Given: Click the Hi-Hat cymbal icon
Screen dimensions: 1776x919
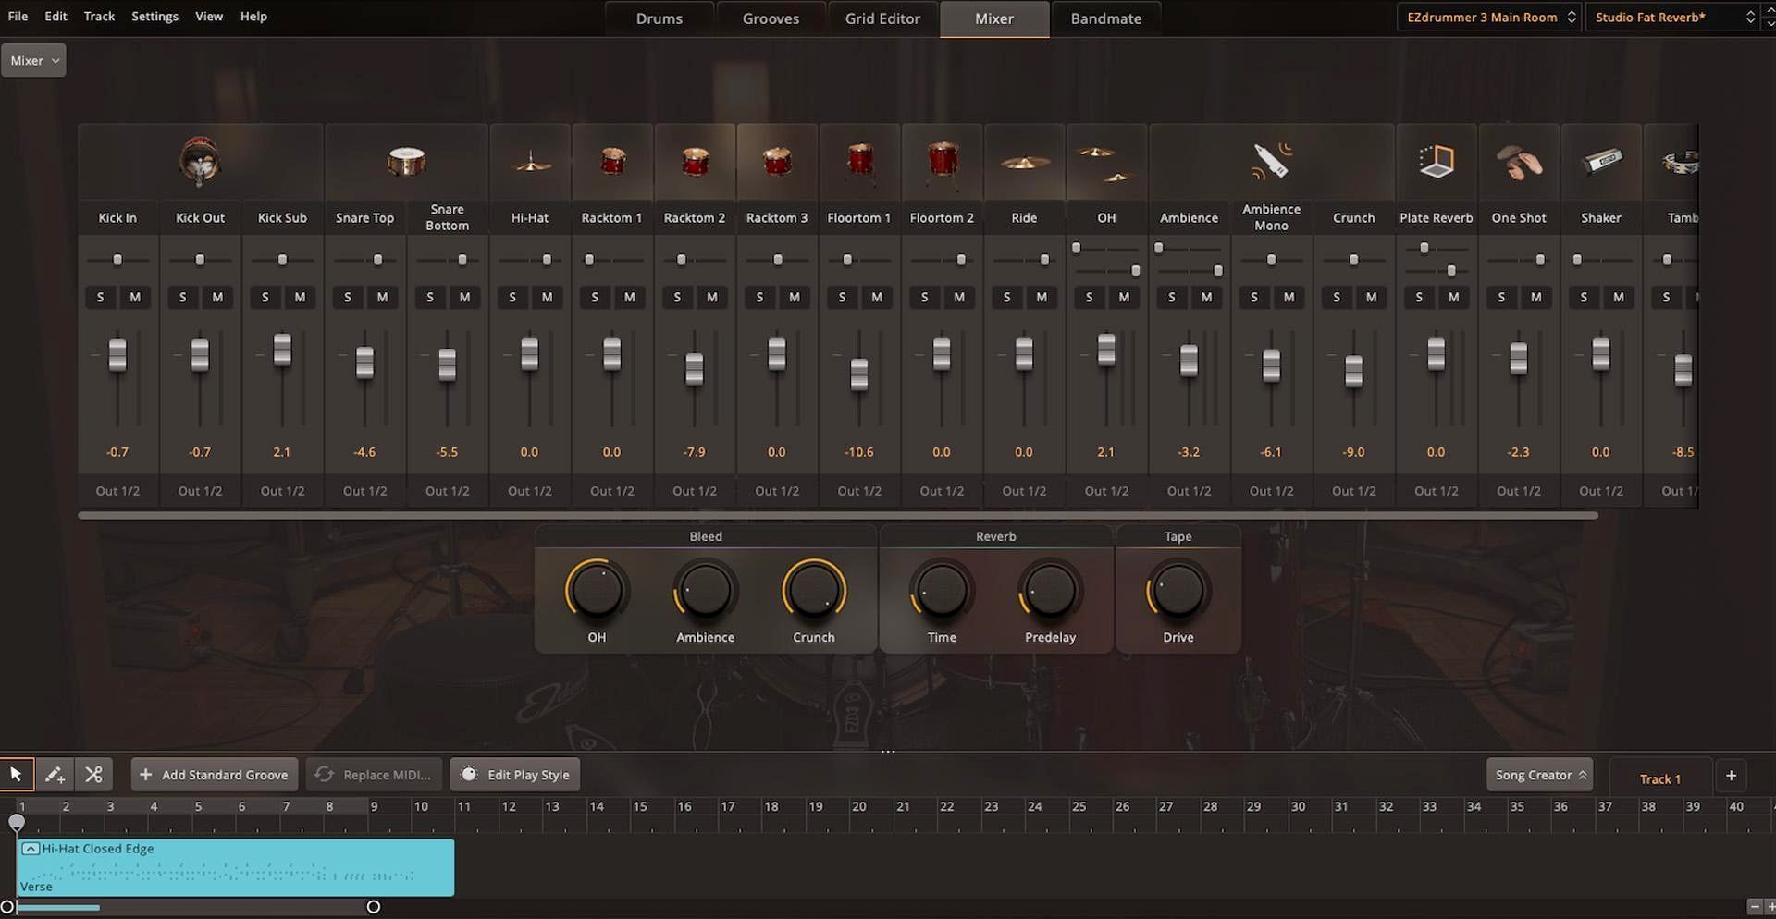Looking at the screenshot, I should 530,163.
